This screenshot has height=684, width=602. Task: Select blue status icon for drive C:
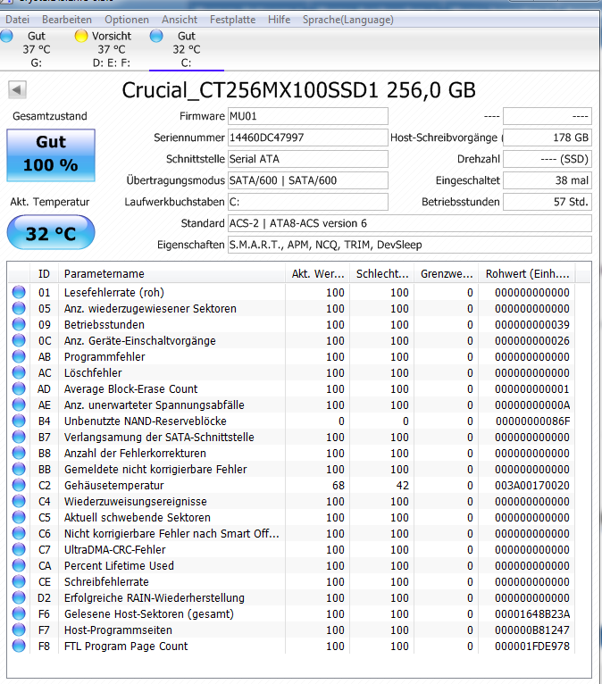tap(156, 36)
